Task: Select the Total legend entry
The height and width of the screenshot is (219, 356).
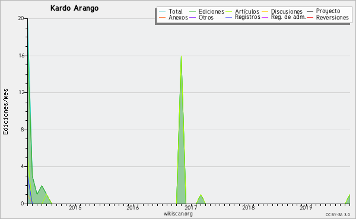Action: point(176,11)
